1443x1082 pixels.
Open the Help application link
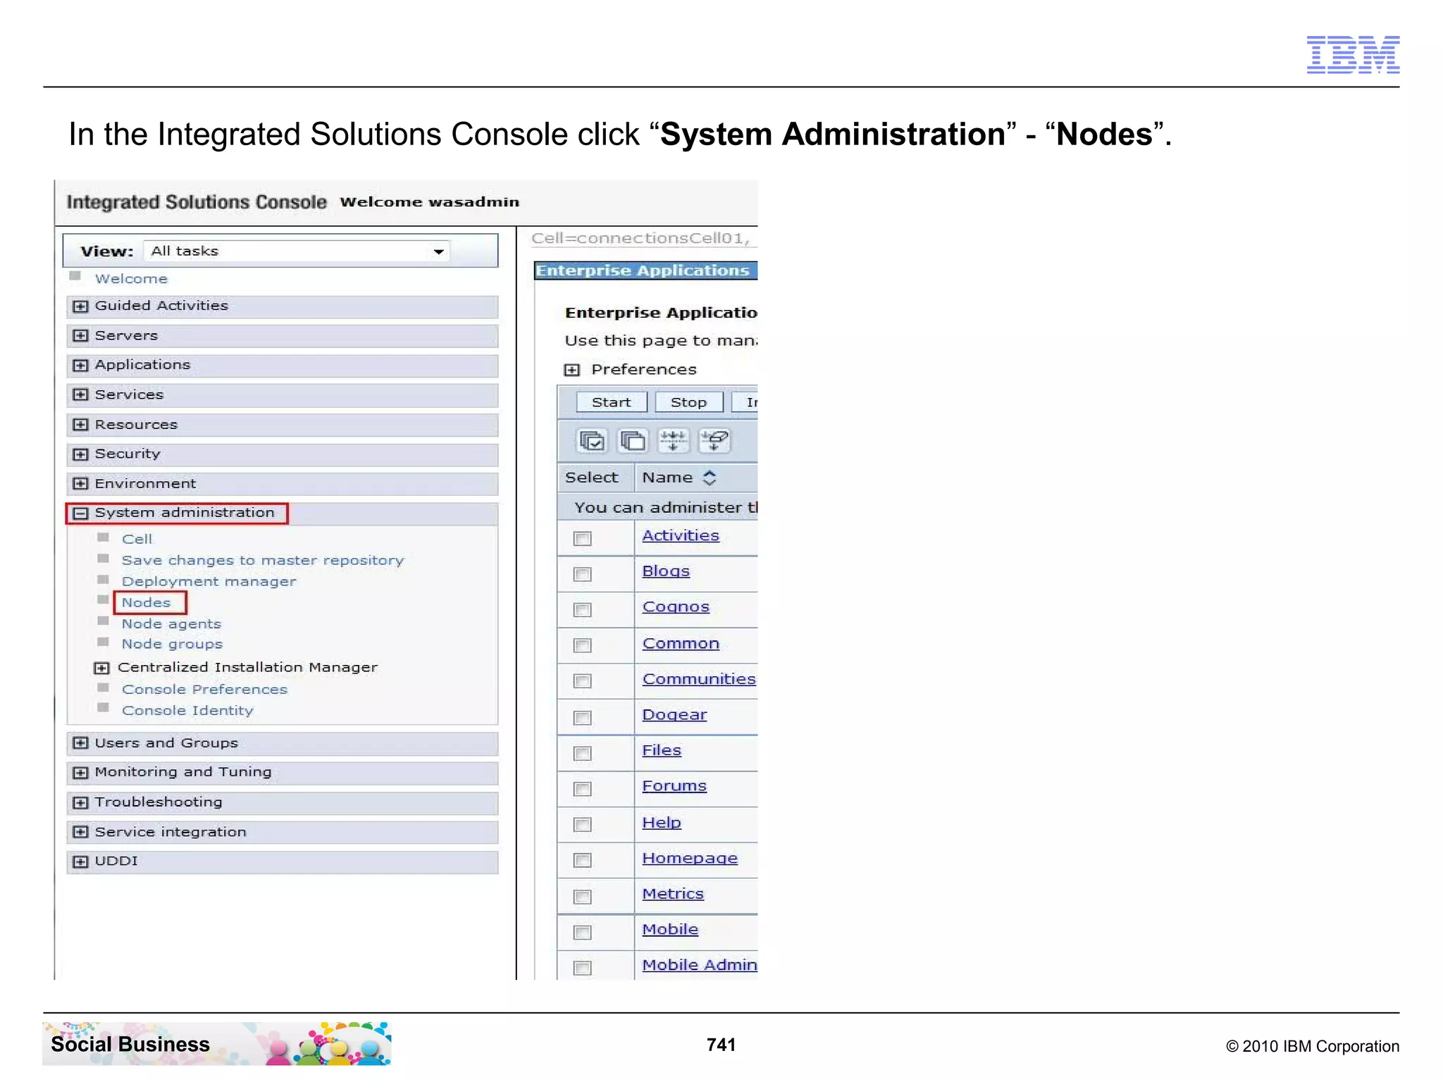[x=662, y=823]
